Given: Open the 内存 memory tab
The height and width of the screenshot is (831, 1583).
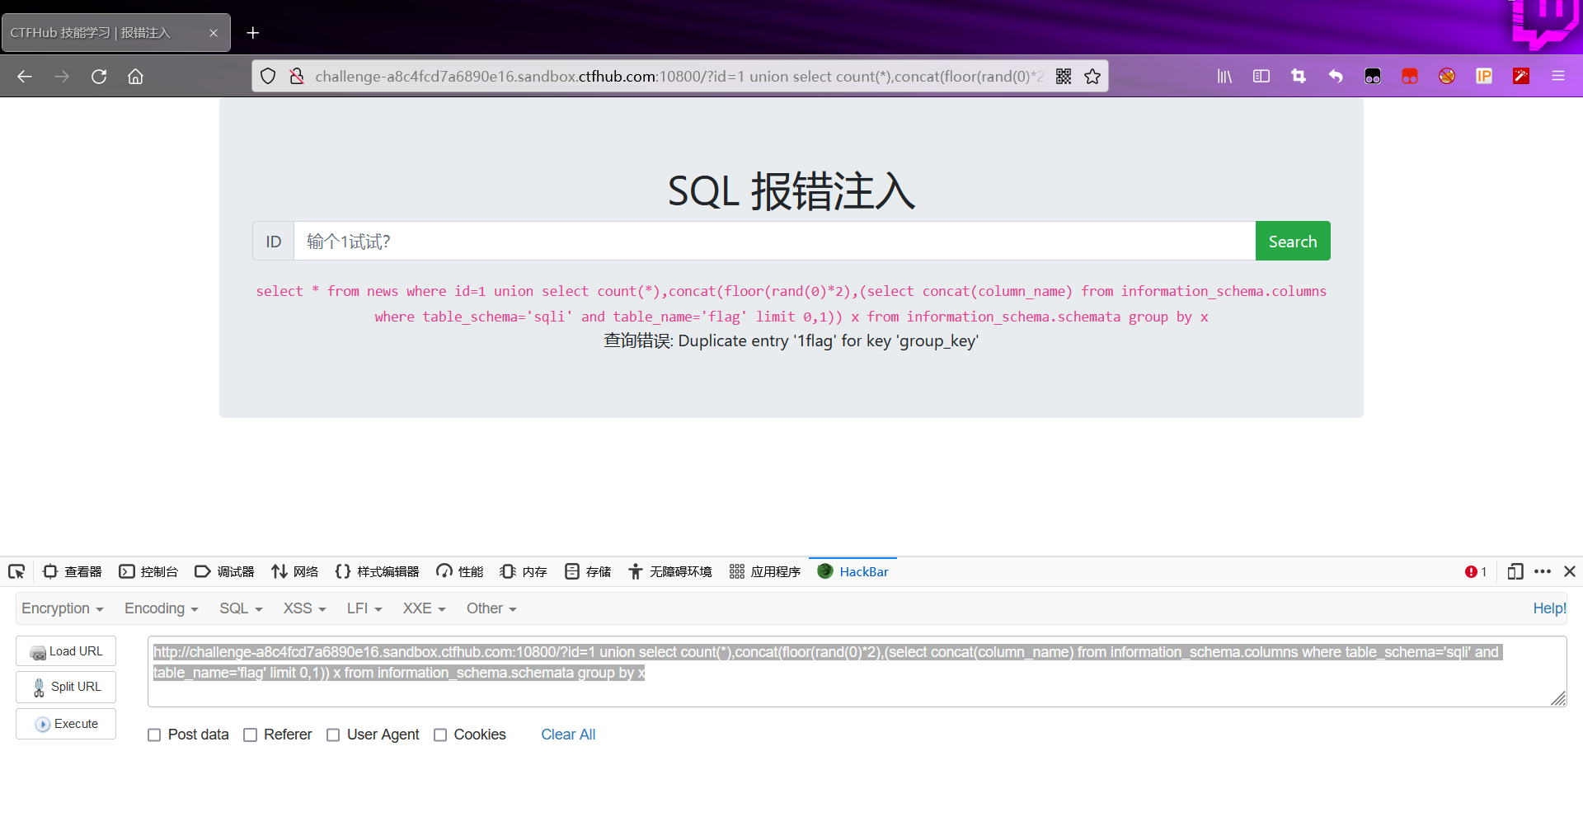Looking at the screenshot, I should point(524,571).
